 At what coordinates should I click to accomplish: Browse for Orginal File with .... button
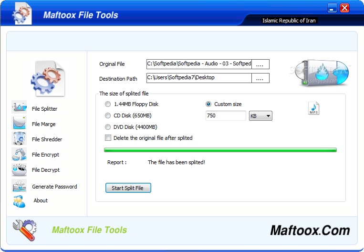260,64
